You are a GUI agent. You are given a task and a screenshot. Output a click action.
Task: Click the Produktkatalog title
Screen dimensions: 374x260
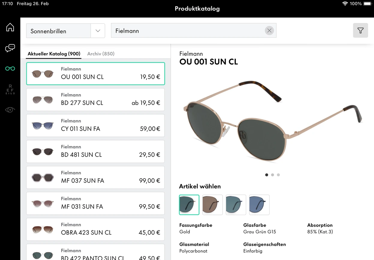(197, 9)
